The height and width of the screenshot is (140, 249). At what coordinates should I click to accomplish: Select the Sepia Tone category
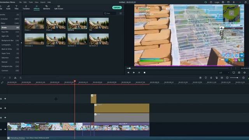pyautogui.click(x=10, y=54)
